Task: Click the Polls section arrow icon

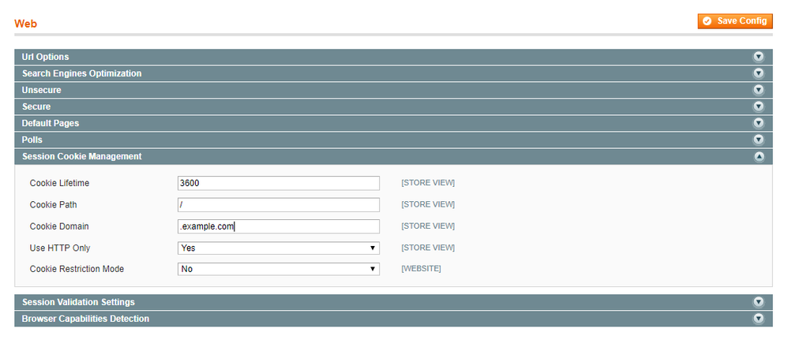Action: tap(759, 140)
